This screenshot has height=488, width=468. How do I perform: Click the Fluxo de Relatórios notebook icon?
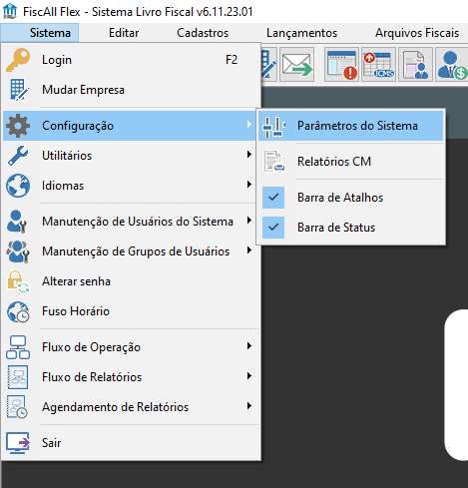18,377
